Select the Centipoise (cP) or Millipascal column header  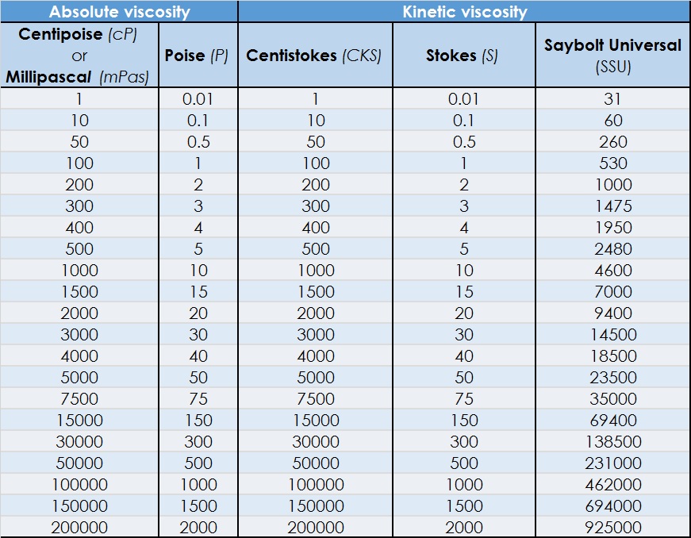(x=79, y=55)
